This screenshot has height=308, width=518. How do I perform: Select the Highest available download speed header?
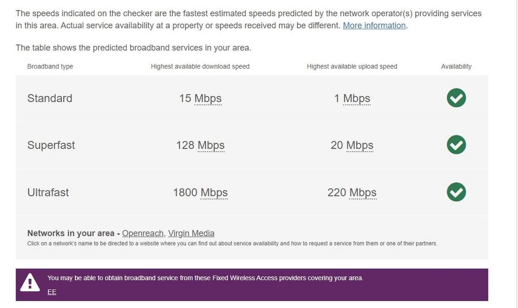(200, 66)
